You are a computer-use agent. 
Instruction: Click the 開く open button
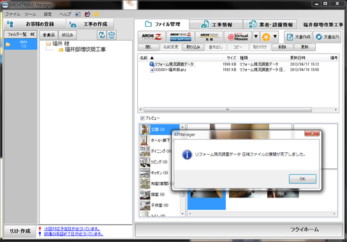click(149, 47)
